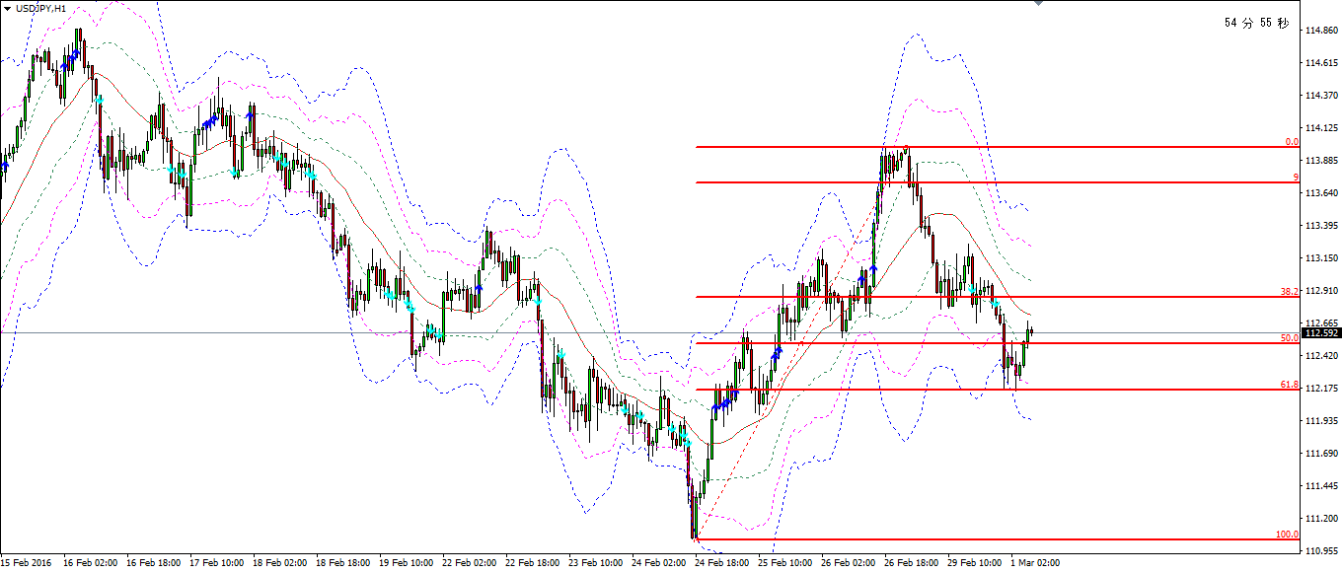The width and height of the screenshot is (1342, 573).
Task: Click the 15 Feb 2016 date label
Action: pyautogui.click(x=26, y=563)
